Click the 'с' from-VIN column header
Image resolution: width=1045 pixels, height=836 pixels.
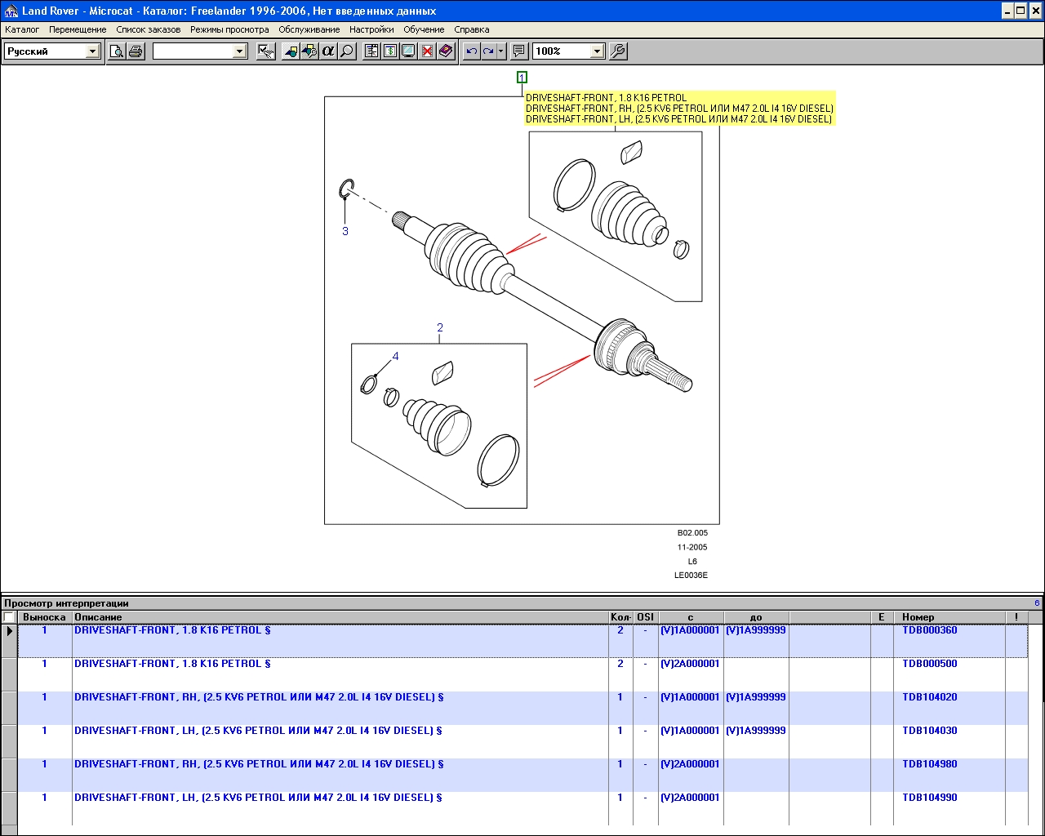pos(691,617)
